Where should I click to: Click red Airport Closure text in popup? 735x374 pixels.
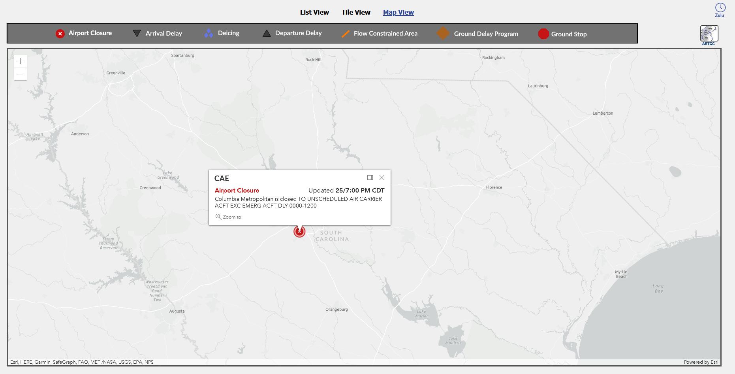click(x=237, y=191)
